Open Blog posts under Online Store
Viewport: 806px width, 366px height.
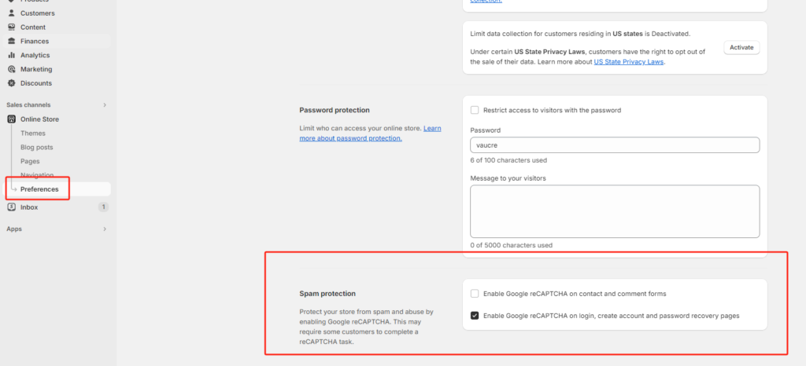pos(37,147)
